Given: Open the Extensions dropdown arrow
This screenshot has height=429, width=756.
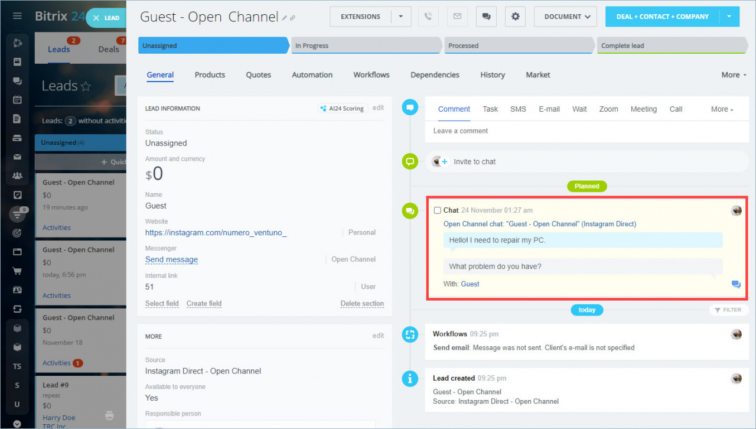Looking at the screenshot, I should pos(401,17).
